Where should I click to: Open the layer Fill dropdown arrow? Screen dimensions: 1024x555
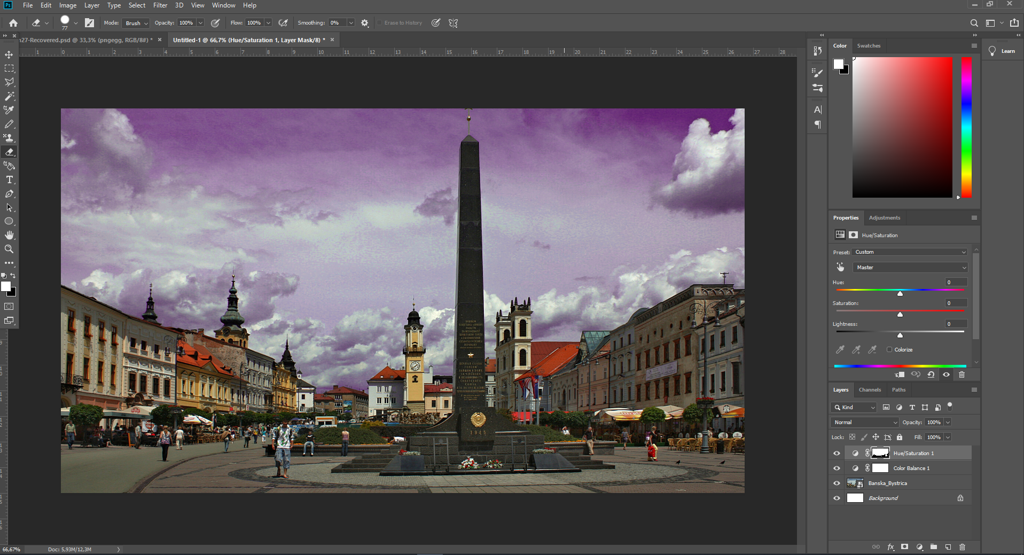[948, 437]
